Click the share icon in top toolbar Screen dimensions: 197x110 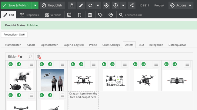(132, 5)
